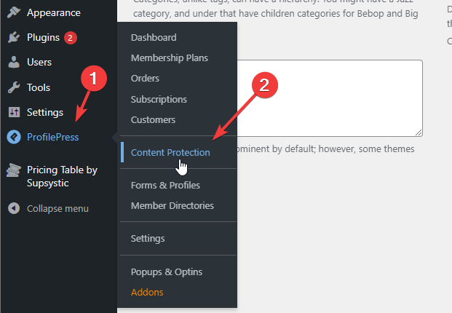This screenshot has width=452, height=313.
Task: Click the Plugins plug icon
Action: point(14,37)
